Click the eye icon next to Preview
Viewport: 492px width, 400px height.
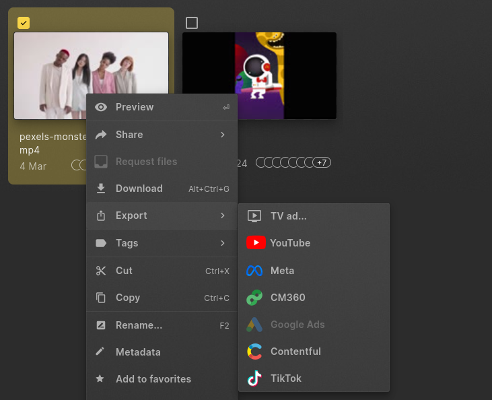click(101, 107)
